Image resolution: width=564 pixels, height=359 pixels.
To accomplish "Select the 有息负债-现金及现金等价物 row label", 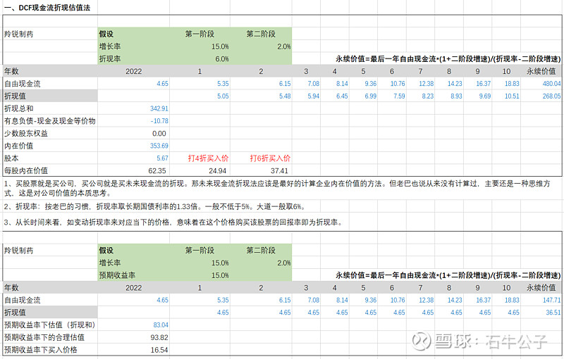I will click(x=49, y=121).
